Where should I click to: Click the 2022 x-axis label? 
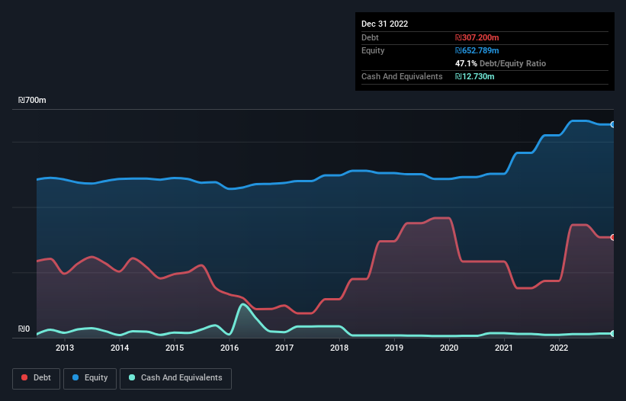pyautogui.click(x=559, y=348)
